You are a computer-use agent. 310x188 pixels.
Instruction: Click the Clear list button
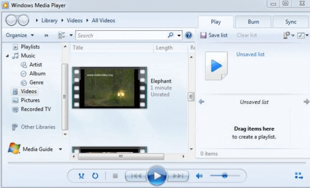247,35
